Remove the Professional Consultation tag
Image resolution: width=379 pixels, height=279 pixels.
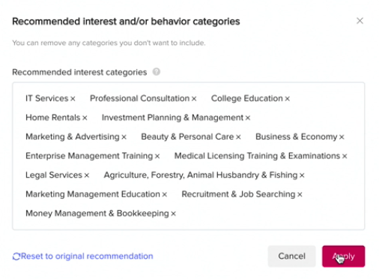[194, 99]
